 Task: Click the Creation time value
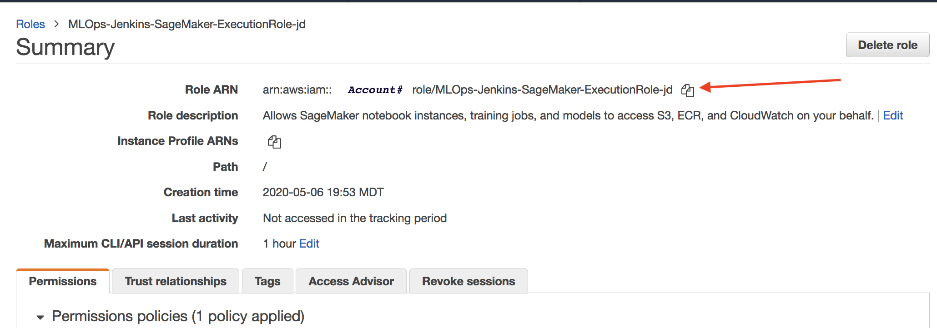click(323, 192)
